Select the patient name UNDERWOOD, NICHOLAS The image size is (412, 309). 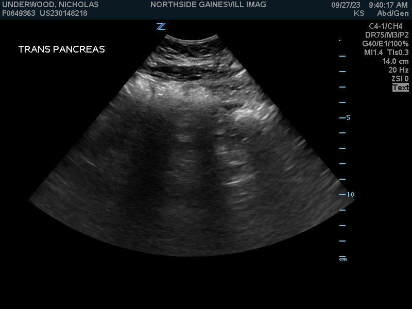pyautogui.click(x=50, y=5)
